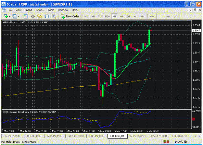
Task: Open the Window menu
Action: (63, 10)
